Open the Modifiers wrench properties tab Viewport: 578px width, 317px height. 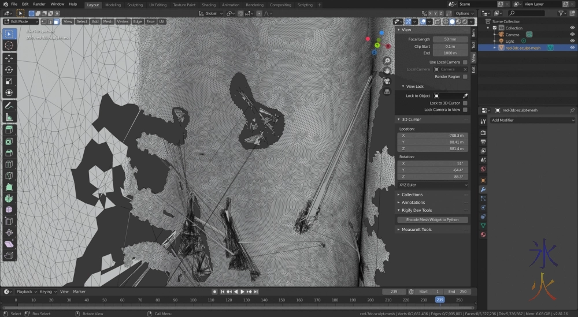(483, 189)
